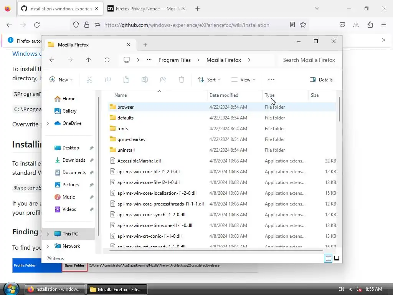Switch to Installation GitHub tab in Firefox

60,9
